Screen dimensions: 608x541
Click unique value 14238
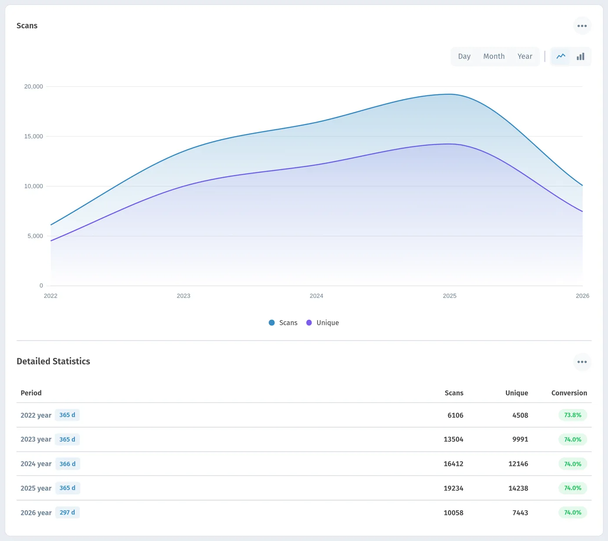click(518, 488)
